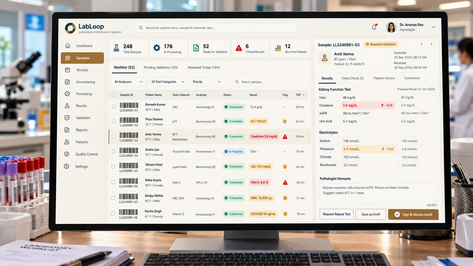Check the Priya Sharma row checkbox

coord(113,121)
